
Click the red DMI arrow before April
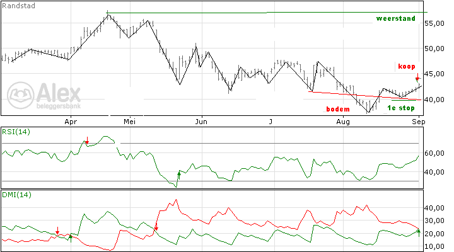57,231
